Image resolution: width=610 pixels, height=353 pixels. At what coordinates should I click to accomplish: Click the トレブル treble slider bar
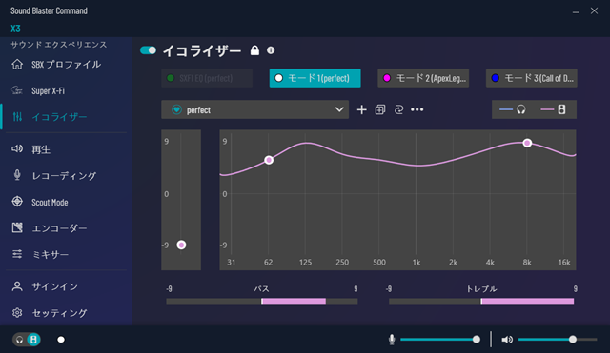[x=481, y=302]
